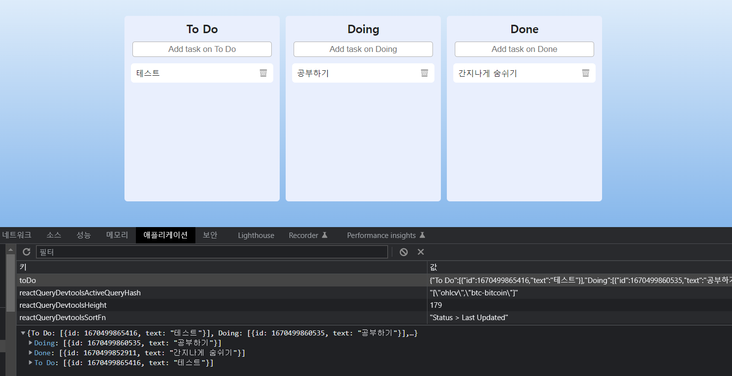This screenshot has height=376, width=732.
Task: Click the ohlcv btc-bitcoin value cell
Action: coord(580,292)
